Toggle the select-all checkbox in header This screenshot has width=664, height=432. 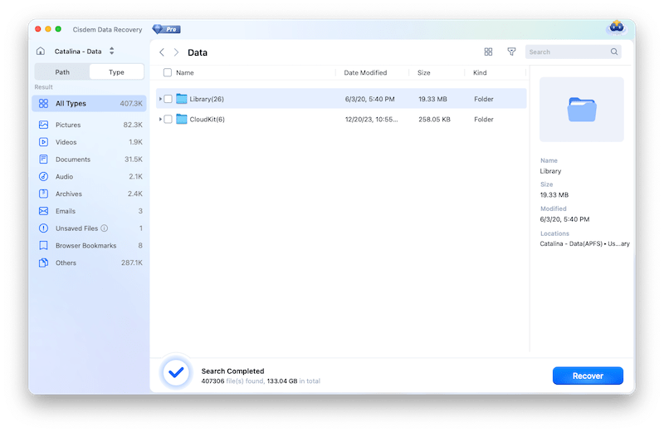click(168, 73)
